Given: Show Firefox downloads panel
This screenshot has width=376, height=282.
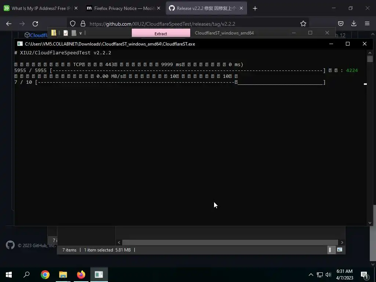Looking at the screenshot, I should pyautogui.click(x=354, y=23).
